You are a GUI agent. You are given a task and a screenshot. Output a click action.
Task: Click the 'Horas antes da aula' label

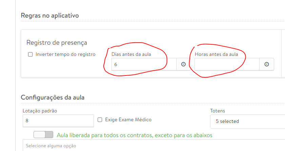216,54
